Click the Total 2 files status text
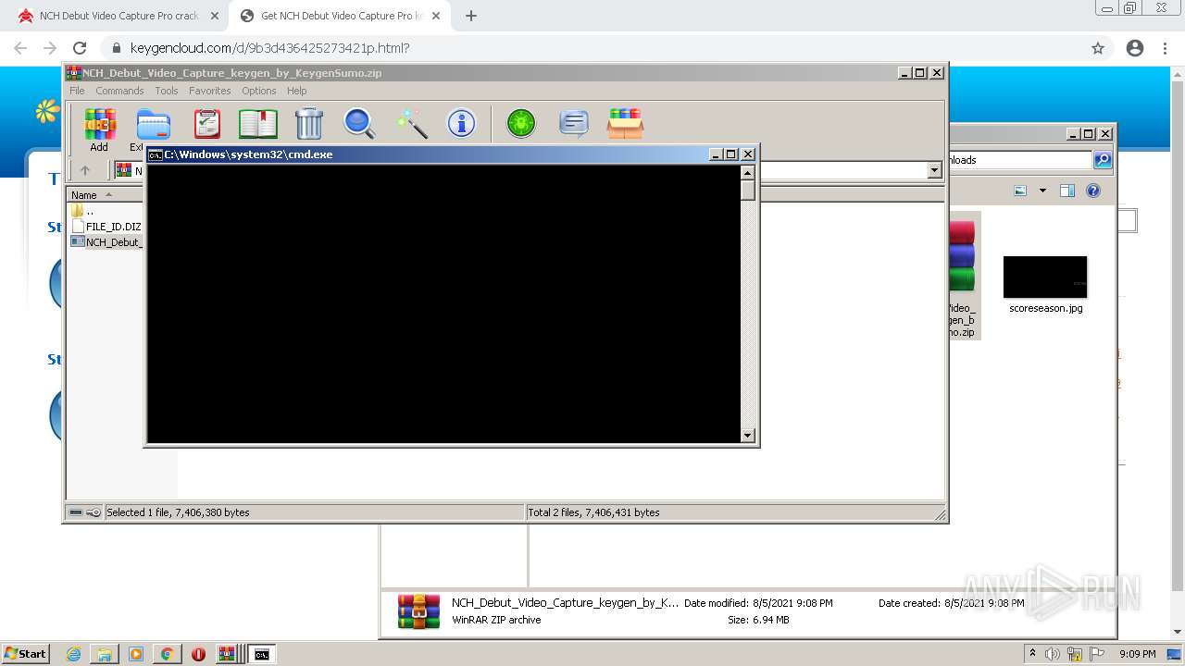The image size is (1185, 666). click(x=593, y=512)
